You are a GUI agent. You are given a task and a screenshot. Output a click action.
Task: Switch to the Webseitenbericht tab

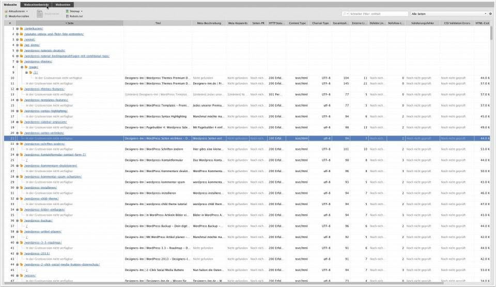(x=36, y=5)
